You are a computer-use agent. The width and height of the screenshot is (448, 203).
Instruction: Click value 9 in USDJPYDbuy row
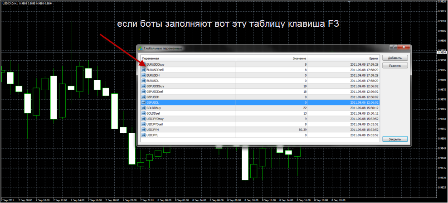(306, 119)
